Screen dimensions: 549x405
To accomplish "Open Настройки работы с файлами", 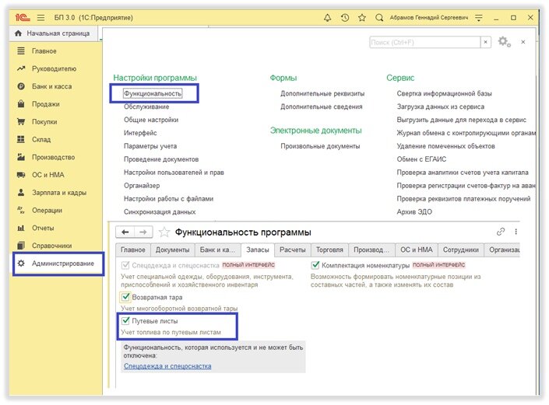I will tap(168, 198).
